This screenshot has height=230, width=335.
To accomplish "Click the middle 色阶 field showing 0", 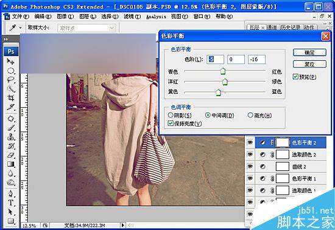I will click(x=236, y=59).
